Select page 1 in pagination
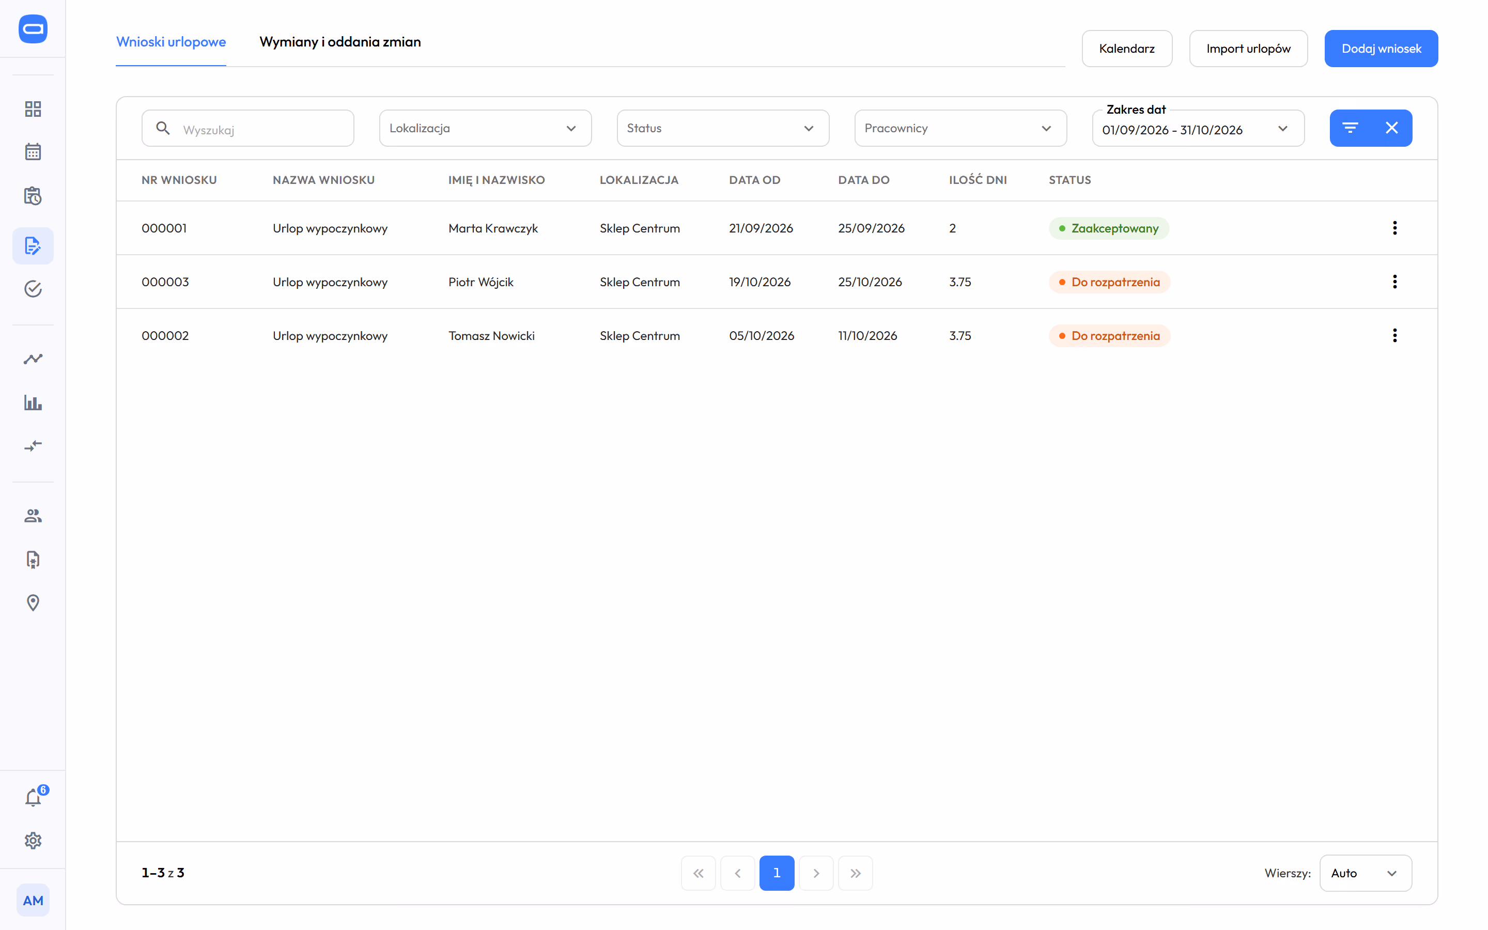The height and width of the screenshot is (930, 1488). [777, 873]
